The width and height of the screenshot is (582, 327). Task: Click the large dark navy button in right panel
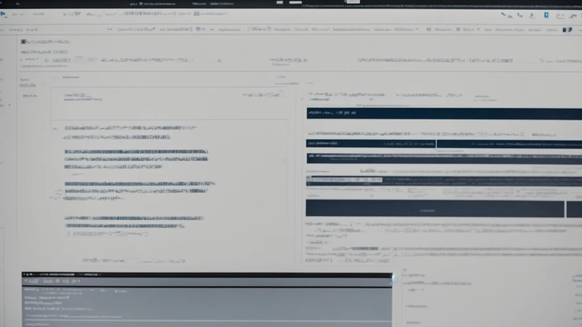click(x=435, y=208)
